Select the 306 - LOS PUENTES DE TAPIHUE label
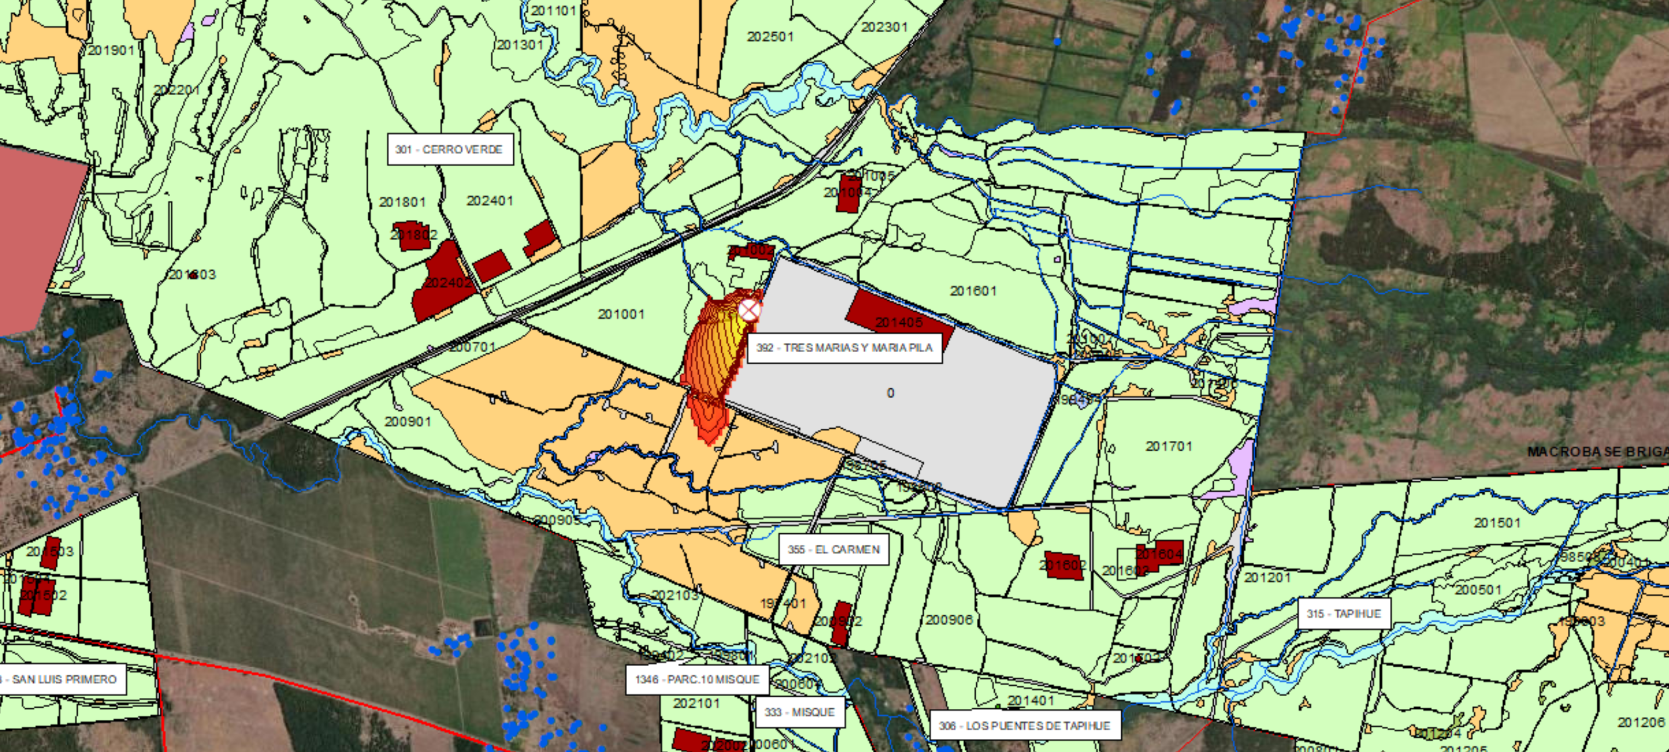This screenshot has width=1669, height=752. coord(1024,726)
